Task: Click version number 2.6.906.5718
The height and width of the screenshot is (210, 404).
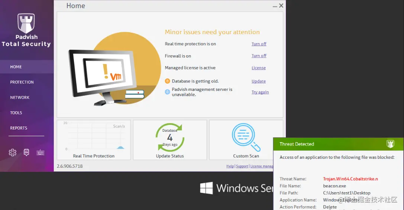Action: [x=70, y=166]
